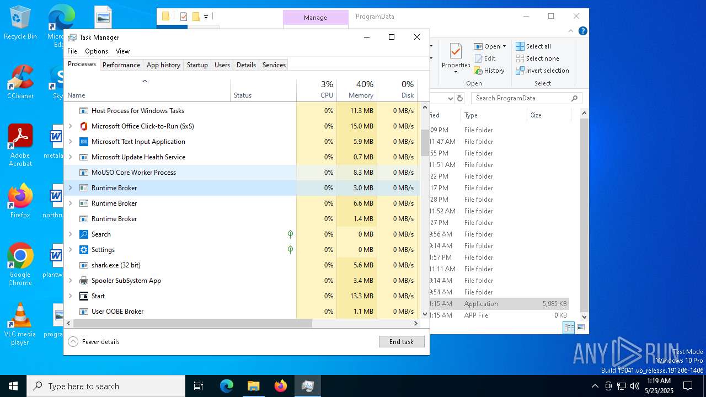
Task: Select the VLC media player desktop icon
Action: [x=20, y=325]
